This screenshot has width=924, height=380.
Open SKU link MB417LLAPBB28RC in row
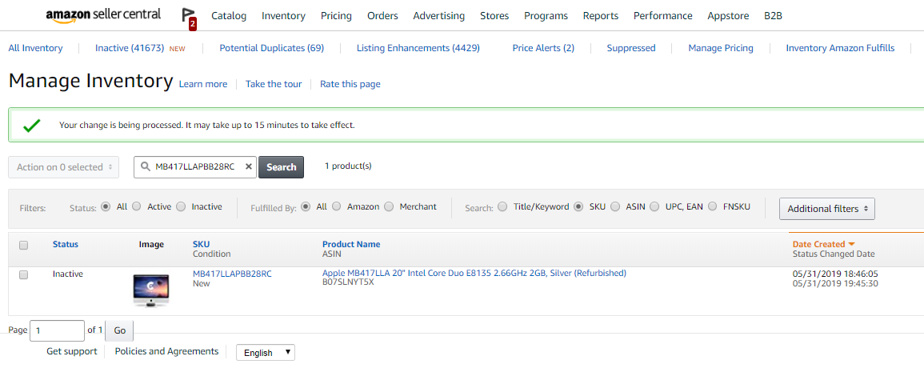point(232,274)
